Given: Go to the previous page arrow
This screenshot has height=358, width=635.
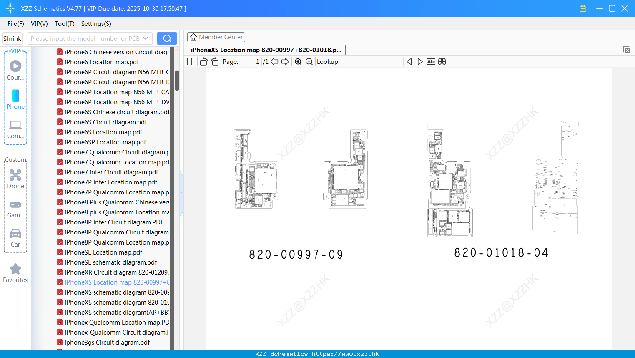Looking at the screenshot, I should click(x=274, y=62).
